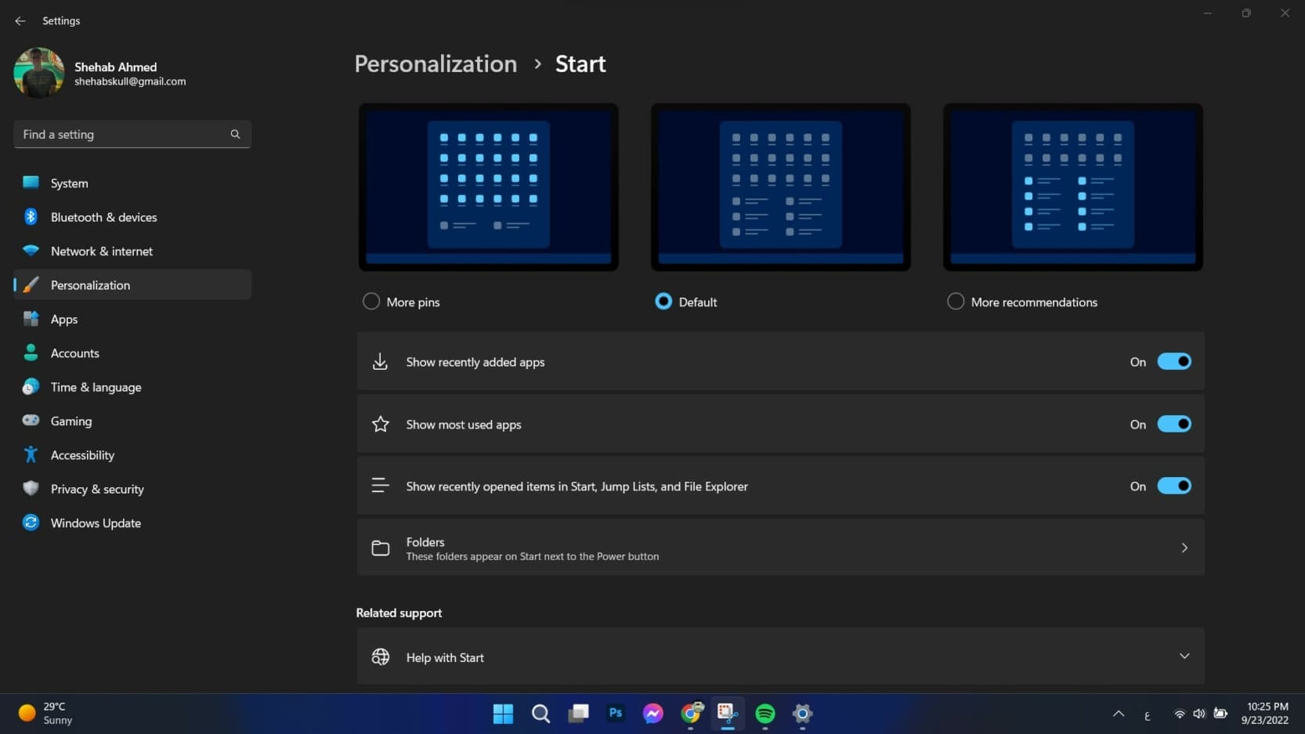Viewport: 1305px width, 734px height.
Task: Click the search magnifier in Find a setting
Action: [235, 134]
